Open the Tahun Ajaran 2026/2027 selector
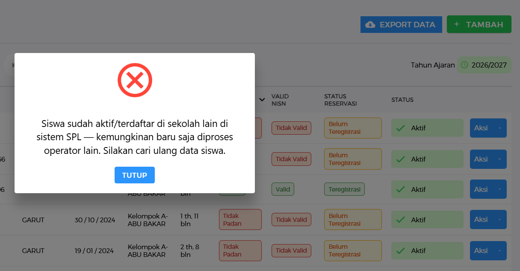 pyautogui.click(x=485, y=65)
